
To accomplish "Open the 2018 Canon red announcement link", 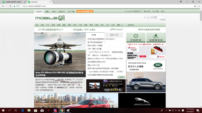I will 146,44.
